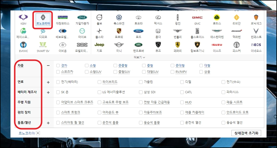277x148 pixels.
Task: Expand the 통풍/열선 options row
Action: coord(48,123)
